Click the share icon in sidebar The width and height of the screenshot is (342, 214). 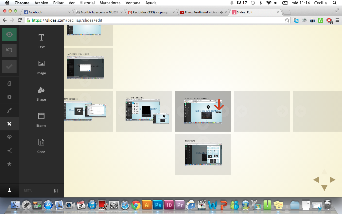(x=9, y=151)
